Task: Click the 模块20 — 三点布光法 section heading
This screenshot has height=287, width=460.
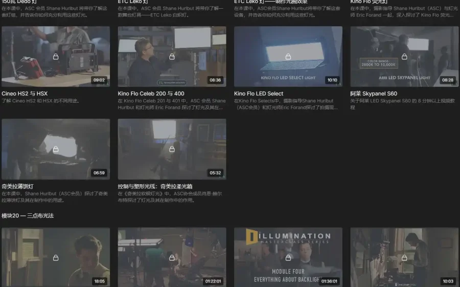Action: [x=28, y=215]
